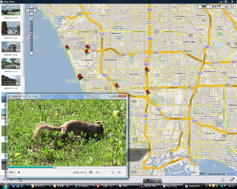Image resolution: width=237 pixels, height=189 pixels.
Task: Select the map view type button
Action: pyautogui.click(x=204, y=6)
